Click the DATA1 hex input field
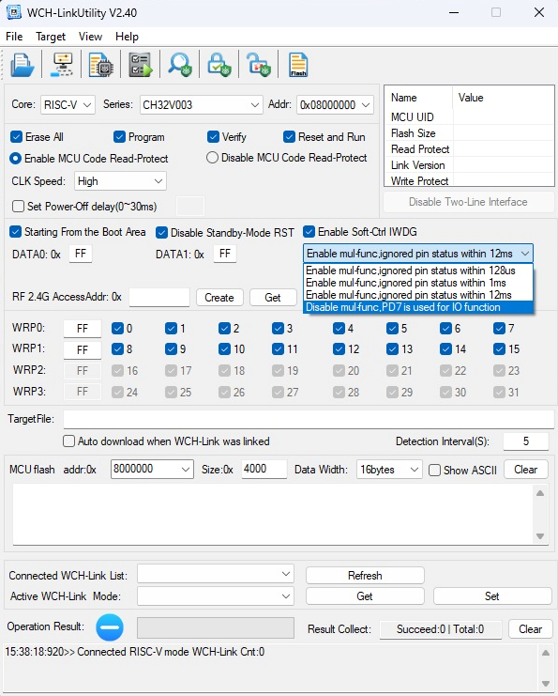The height and width of the screenshot is (696, 558). (x=225, y=254)
